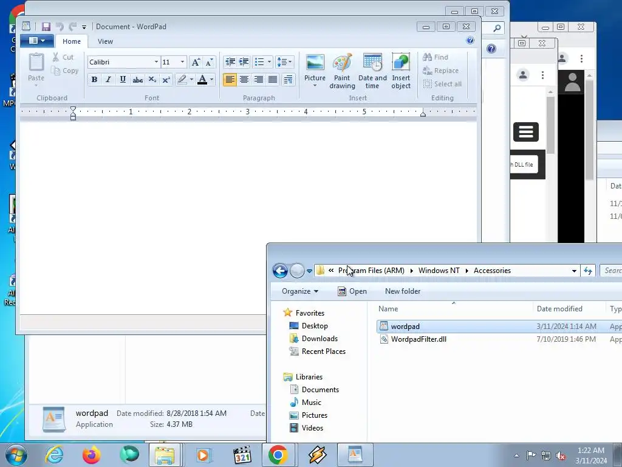Click the Shrink font icon
The width and height of the screenshot is (622, 467).
(x=209, y=62)
